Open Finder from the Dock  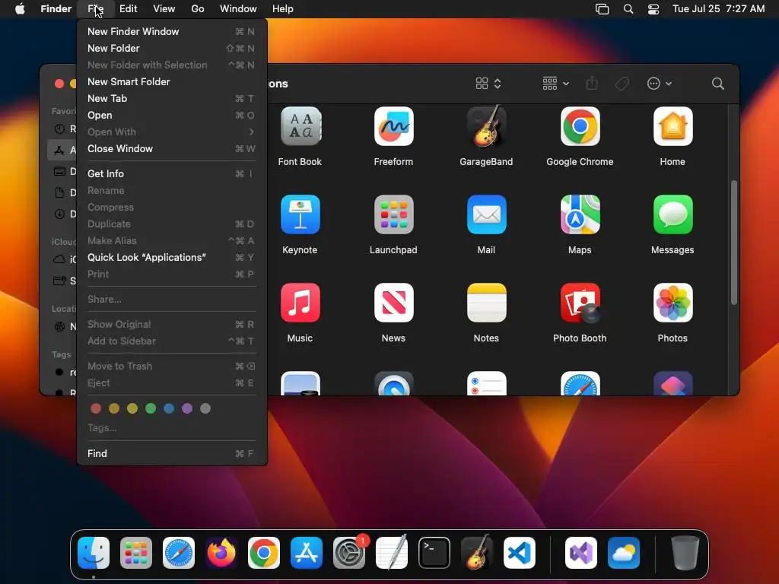(94, 553)
